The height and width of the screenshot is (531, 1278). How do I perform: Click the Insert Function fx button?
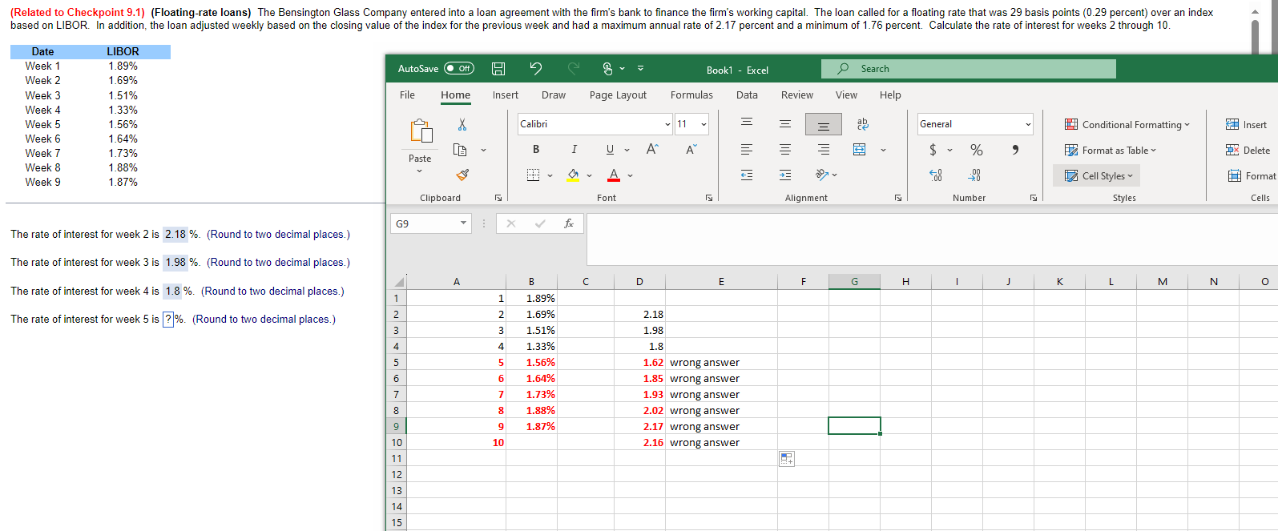(x=569, y=223)
